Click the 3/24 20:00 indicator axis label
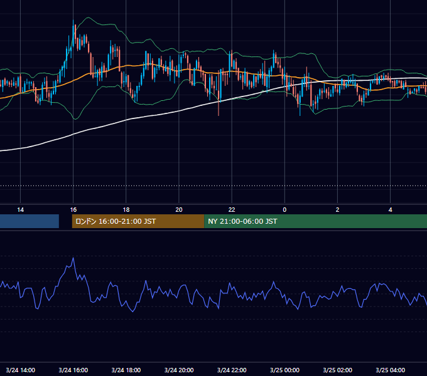The width and height of the screenshot is (427, 376). point(179,370)
